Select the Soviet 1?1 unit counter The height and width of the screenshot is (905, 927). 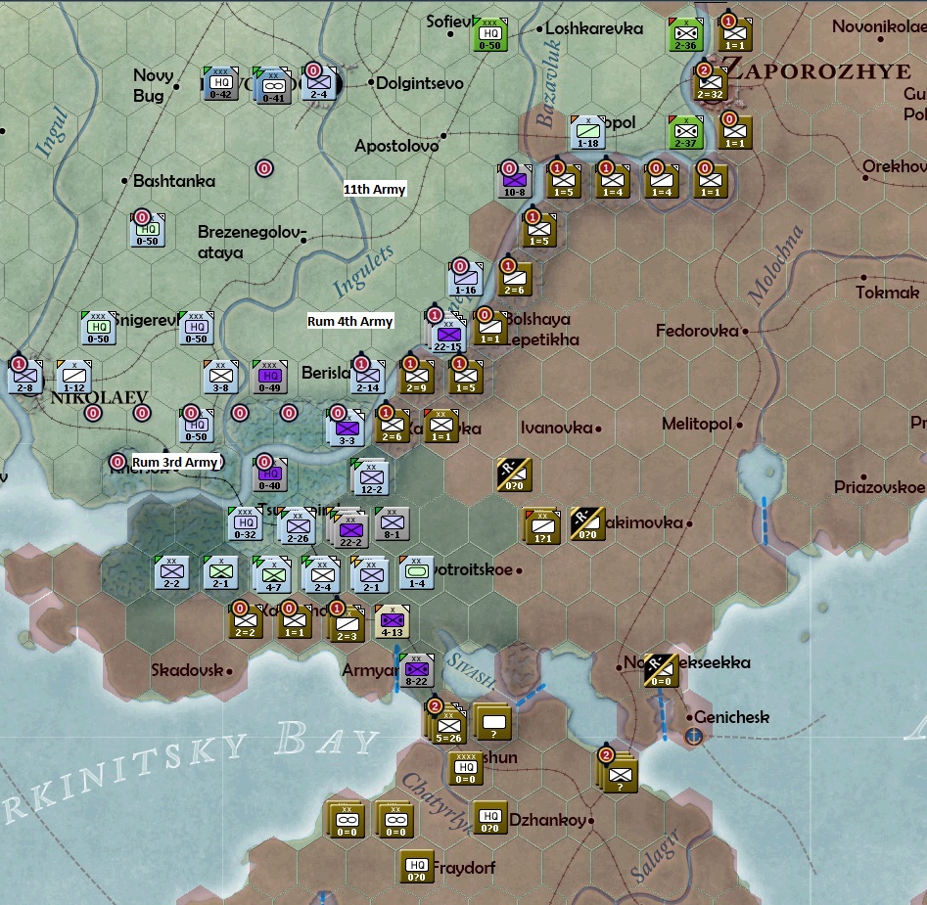pos(542,526)
